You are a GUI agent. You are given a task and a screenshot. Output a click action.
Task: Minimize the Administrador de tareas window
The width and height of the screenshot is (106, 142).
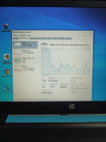[x=80, y=32]
